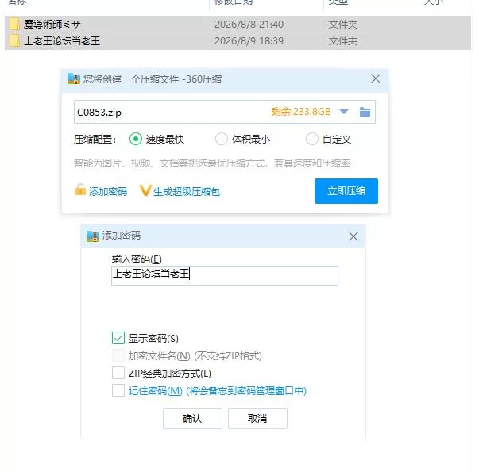479x472 pixels.
Task: Select the 速度最快 radio option
Action: [x=136, y=139]
